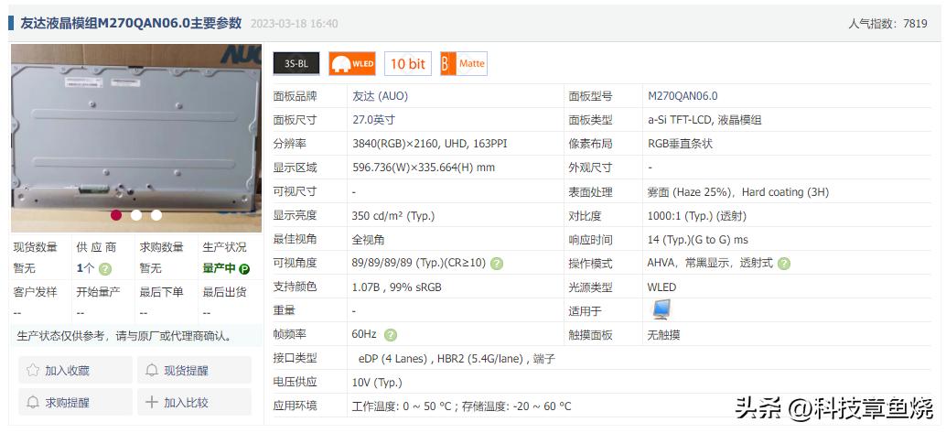Screen dimensions: 946x433
Task: Click touch panel value 无触摸
Action: (x=663, y=334)
